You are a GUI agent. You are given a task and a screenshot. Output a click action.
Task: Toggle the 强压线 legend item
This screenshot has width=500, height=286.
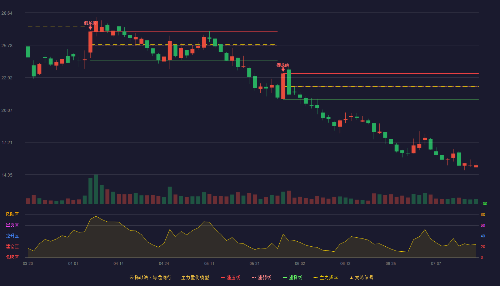230,277
